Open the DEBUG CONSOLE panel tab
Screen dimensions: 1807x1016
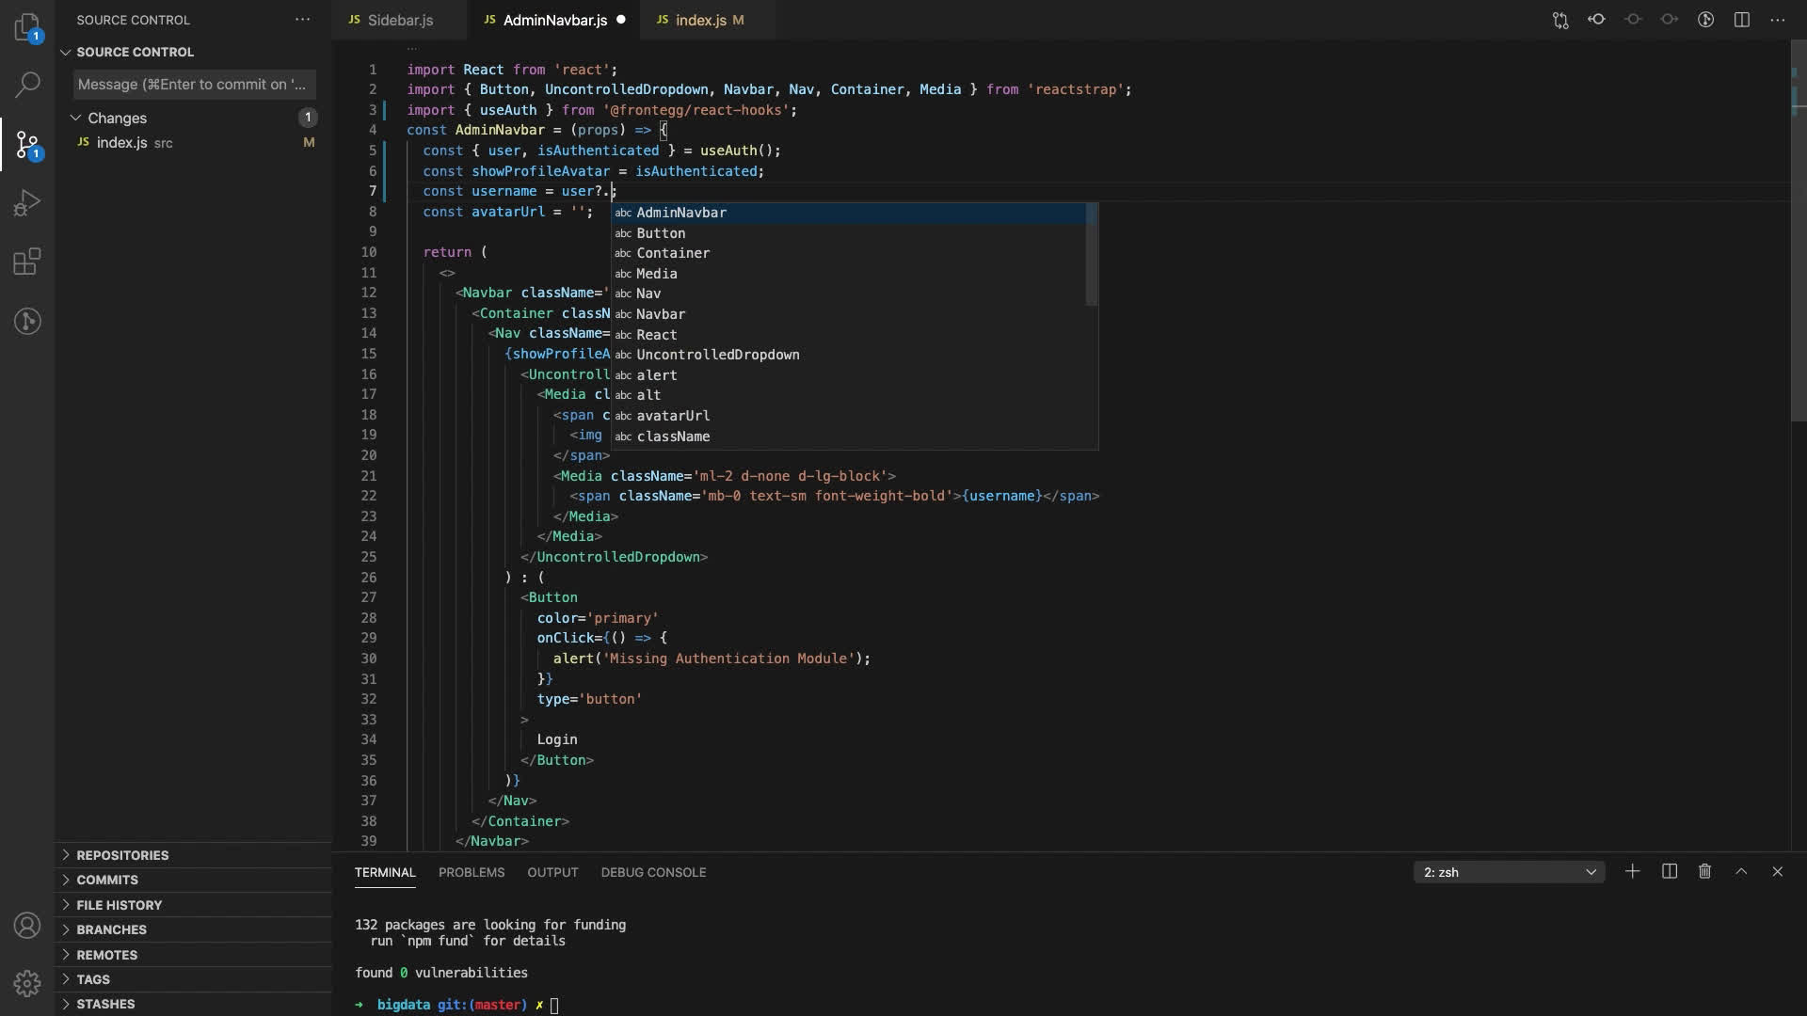653,873
